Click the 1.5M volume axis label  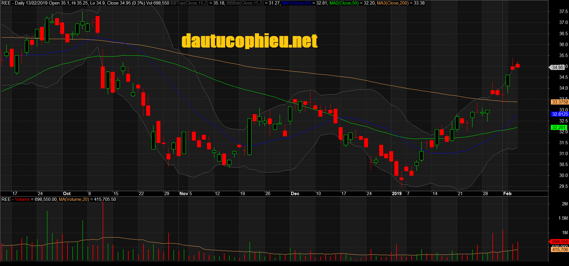pos(563,218)
